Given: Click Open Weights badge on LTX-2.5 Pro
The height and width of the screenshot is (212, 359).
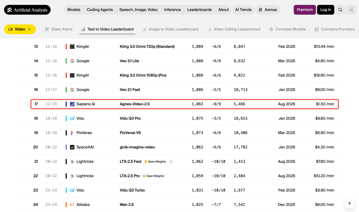Looking at the screenshot, I should click(x=153, y=176).
